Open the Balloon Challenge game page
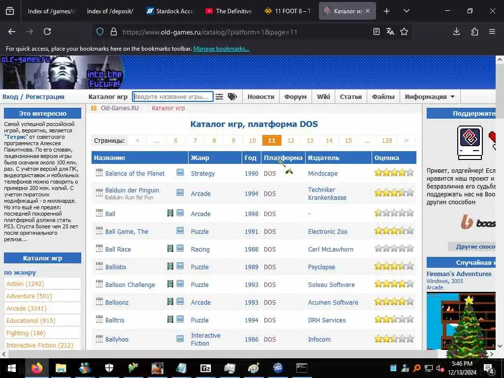The height and width of the screenshot is (378, 504). click(130, 284)
